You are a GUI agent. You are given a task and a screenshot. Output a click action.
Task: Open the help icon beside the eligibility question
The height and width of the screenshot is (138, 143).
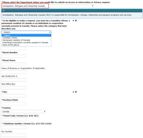coord(76,20)
